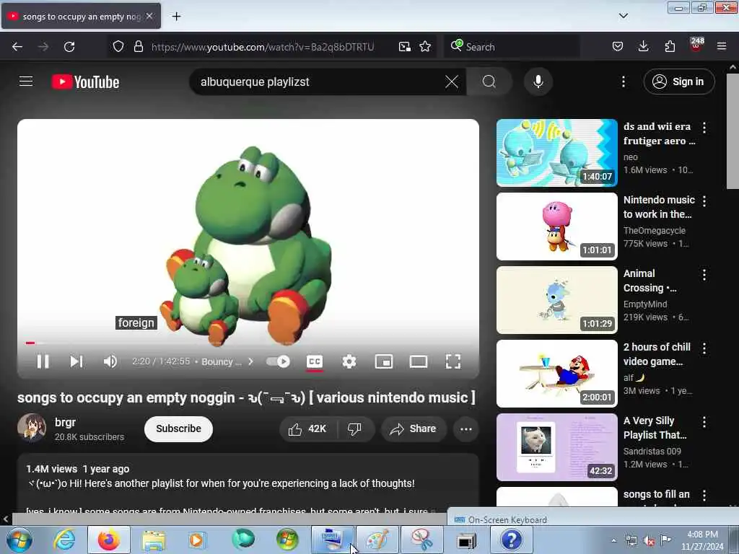Open more actions ellipsis beside Share
The height and width of the screenshot is (554, 739).
coord(466,428)
